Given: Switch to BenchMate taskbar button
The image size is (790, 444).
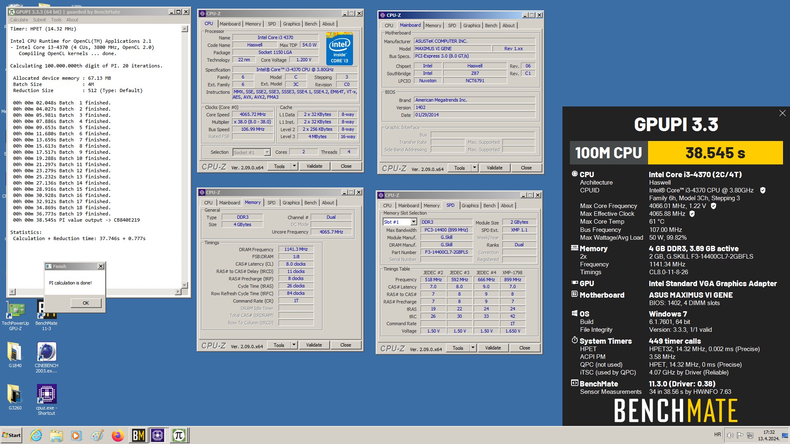Looking at the screenshot, I should tap(138, 435).
